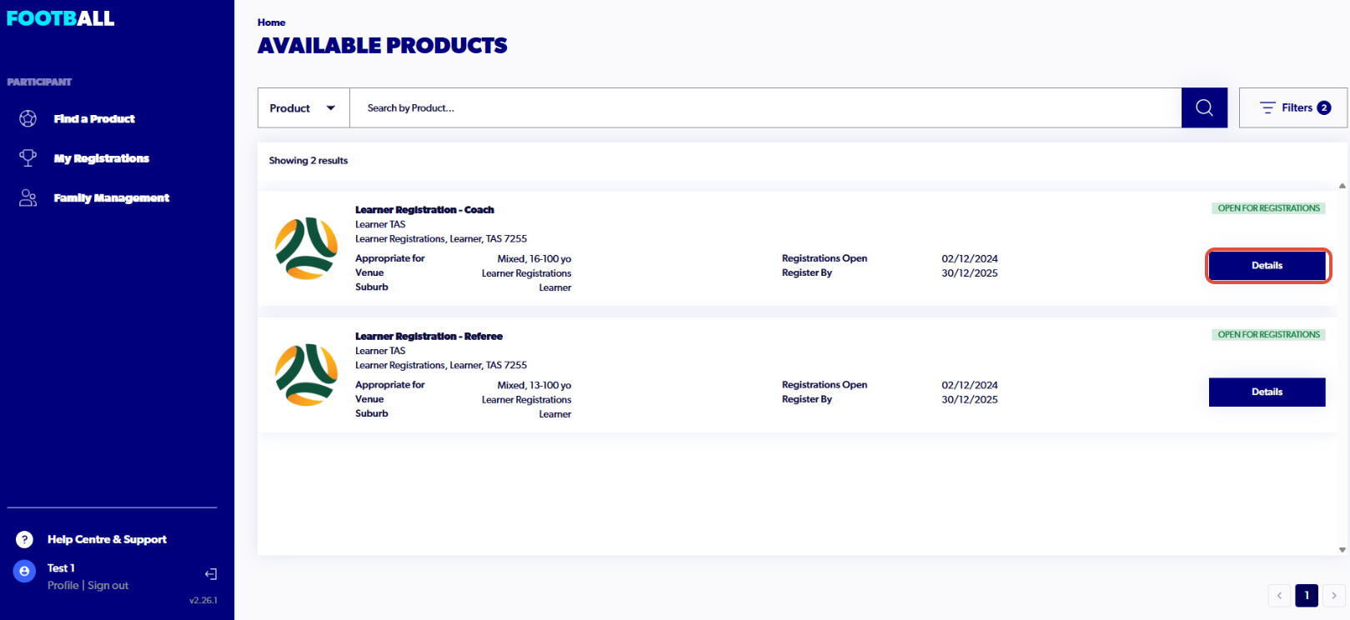The width and height of the screenshot is (1350, 620).
Task: Click the Learner Registration - Referee logo
Action: tap(307, 375)
